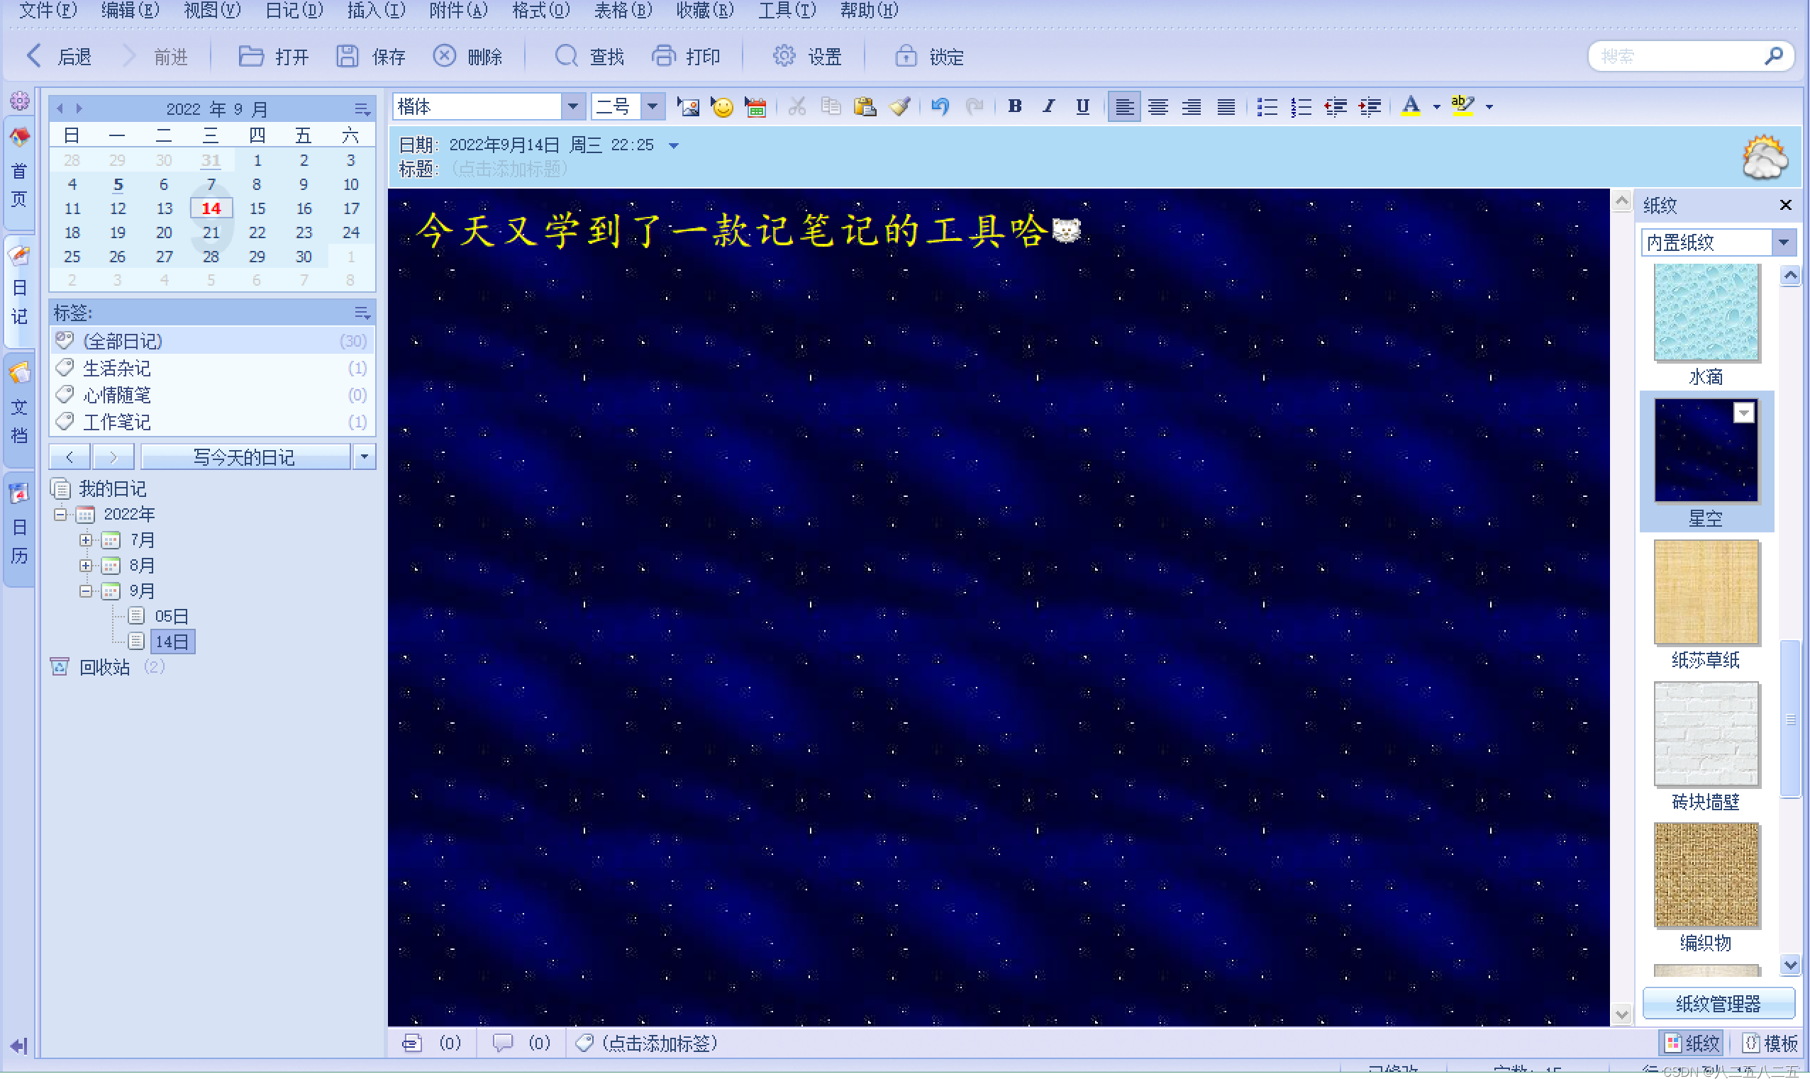Click the undo arrow icon
Viewport: 1810px width, 1086px height.
point(940,107)
